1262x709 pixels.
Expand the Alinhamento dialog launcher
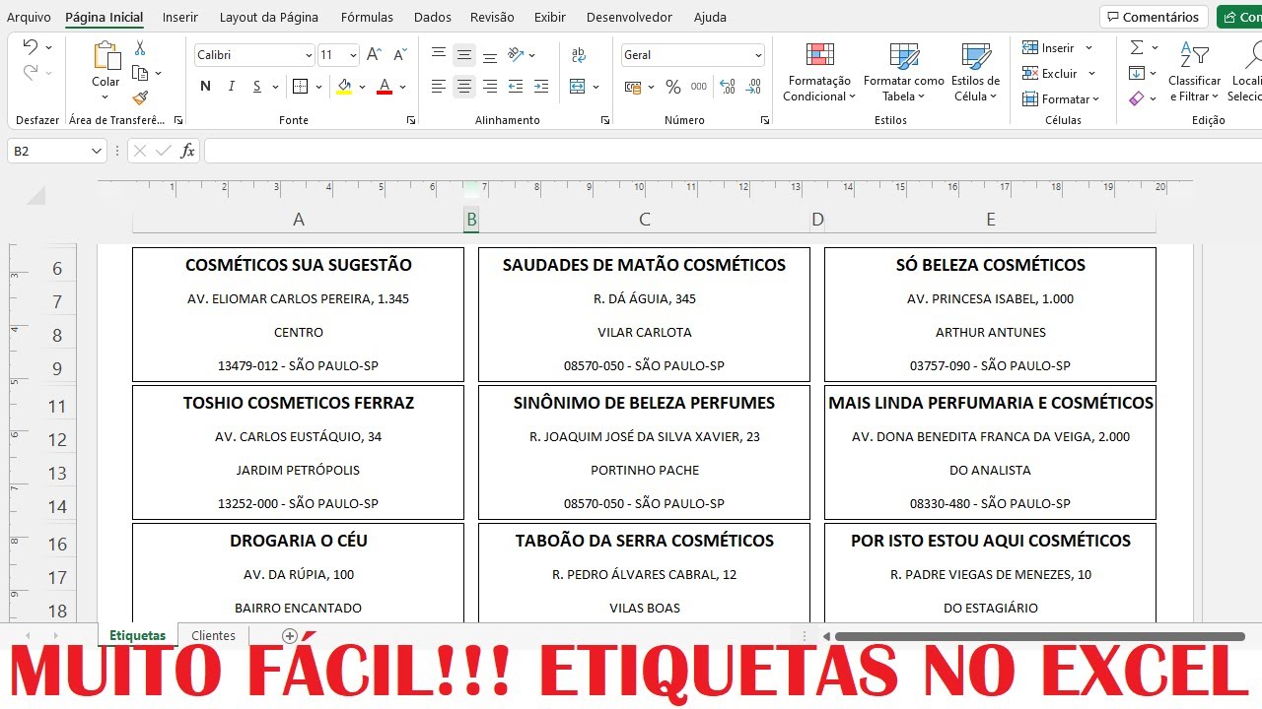point(605,120)
